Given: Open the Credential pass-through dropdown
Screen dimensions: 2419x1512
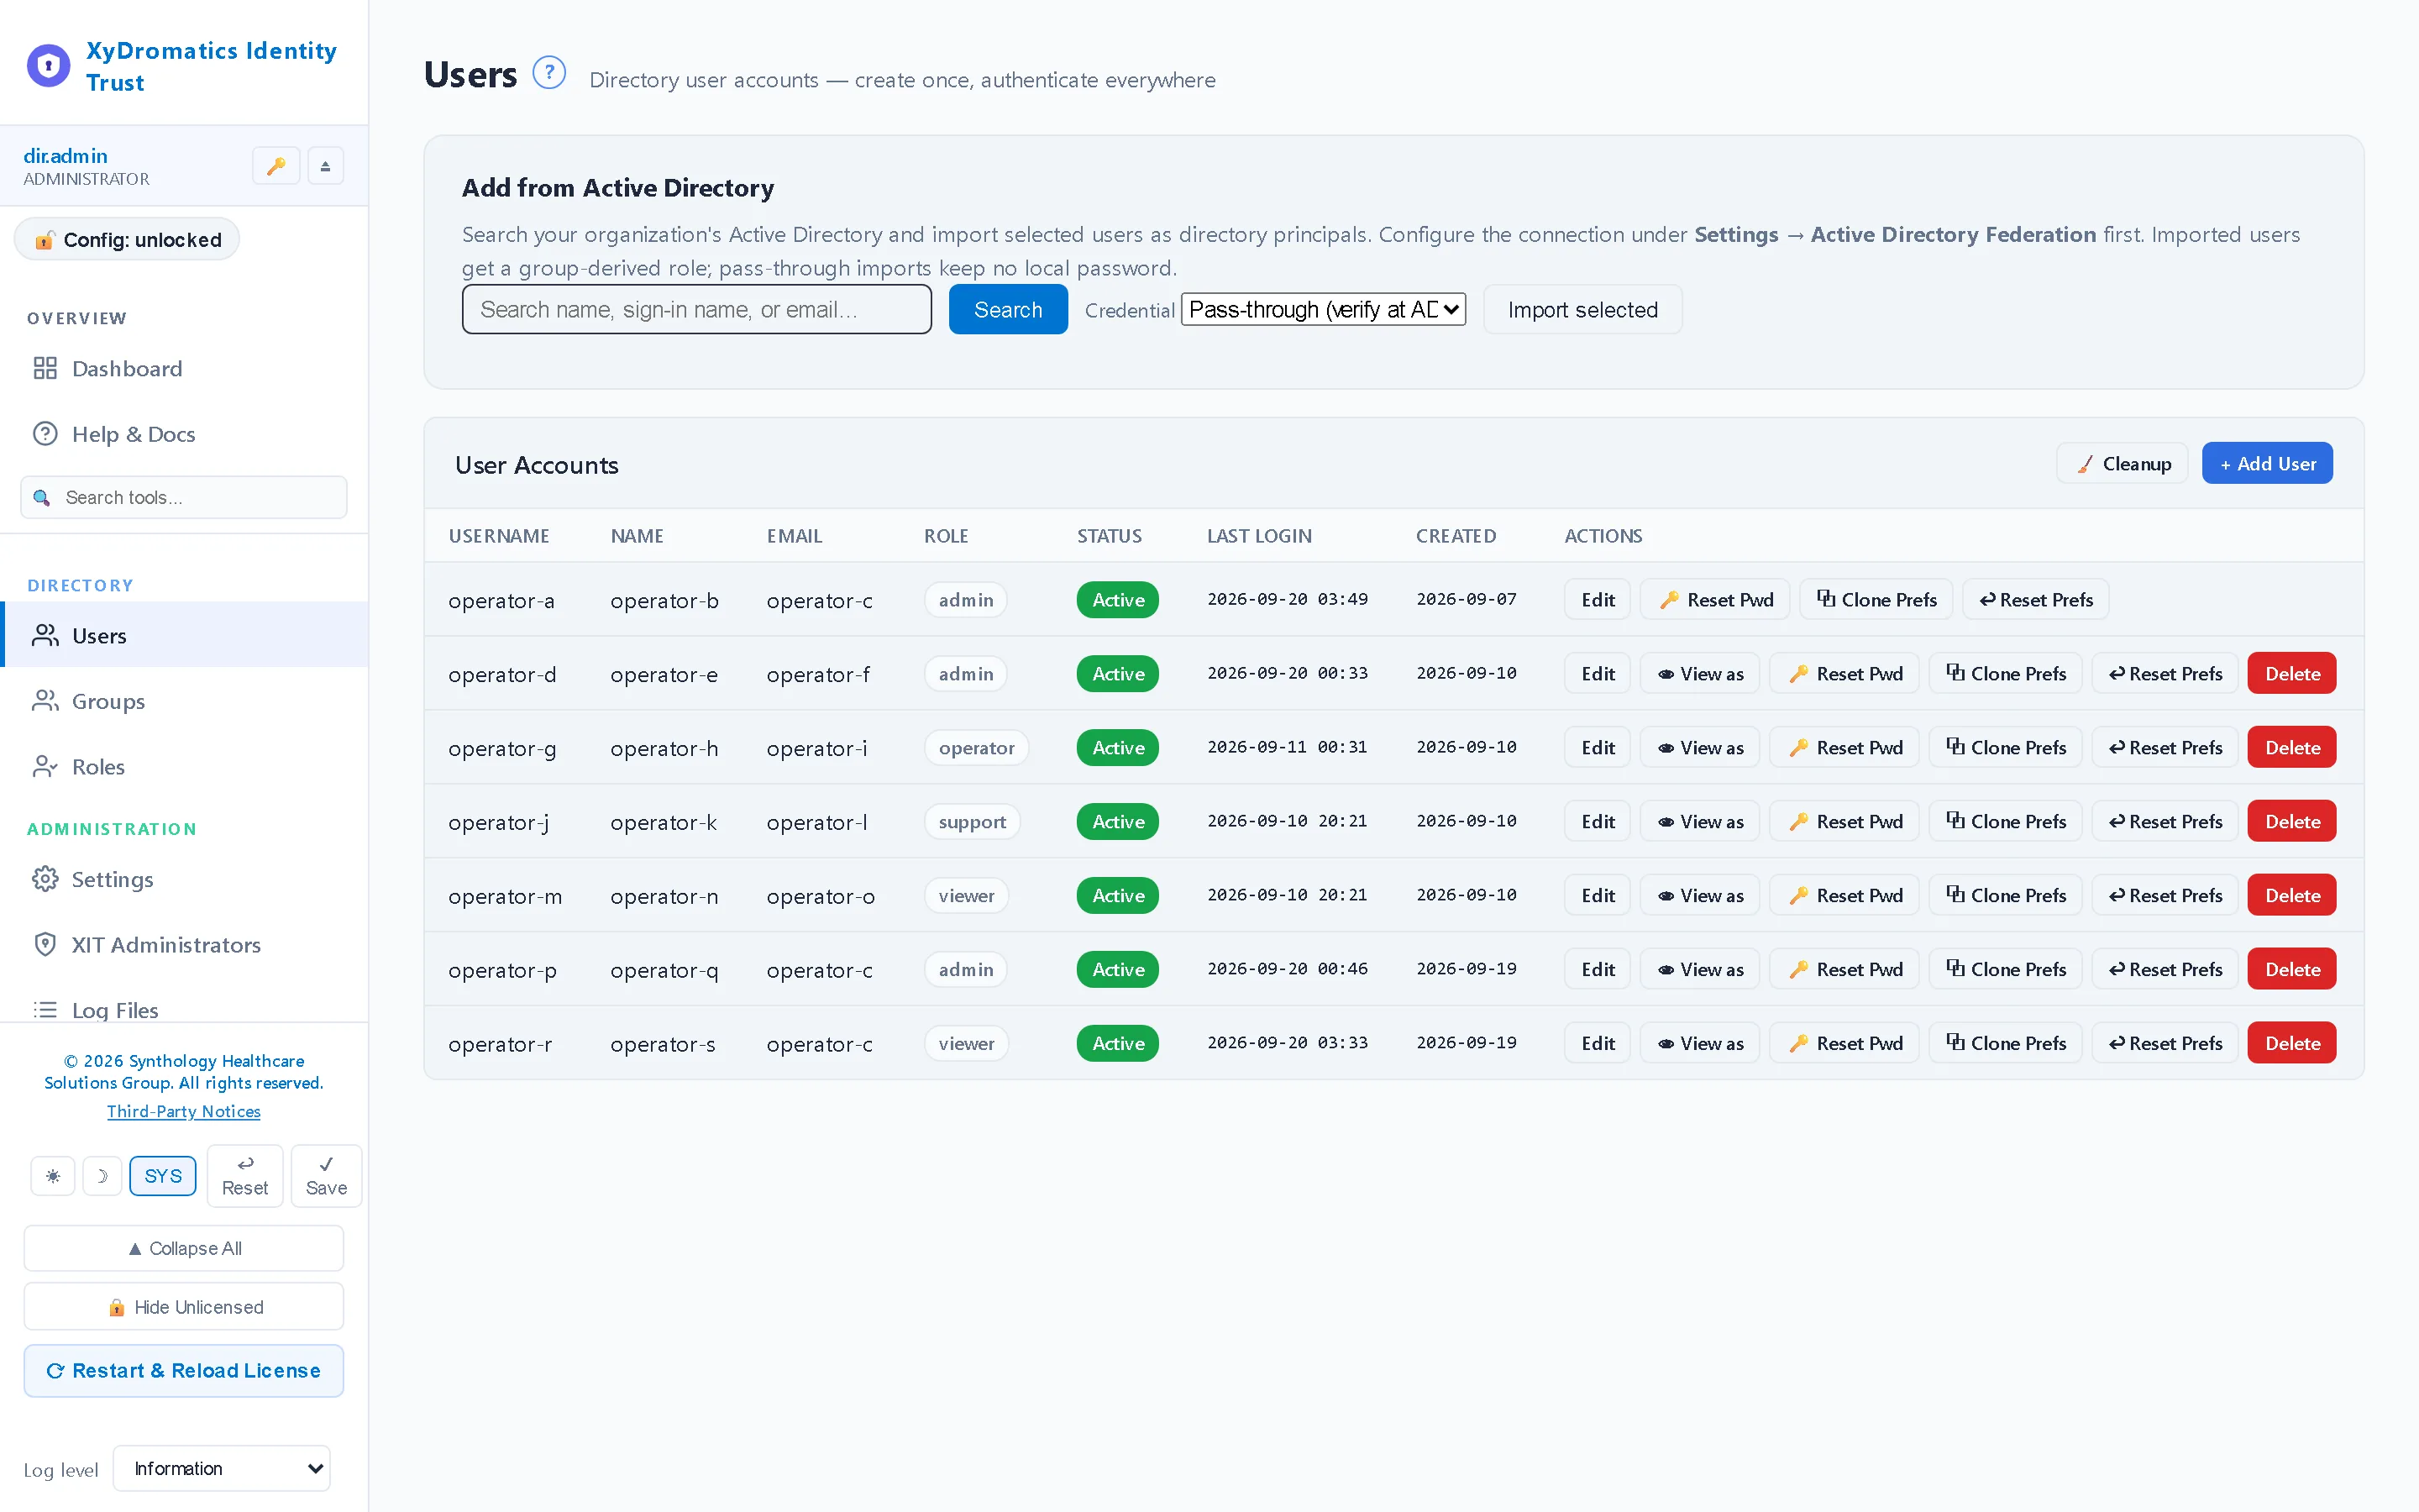Looking at the screenshot, I should coord(1324,310).
